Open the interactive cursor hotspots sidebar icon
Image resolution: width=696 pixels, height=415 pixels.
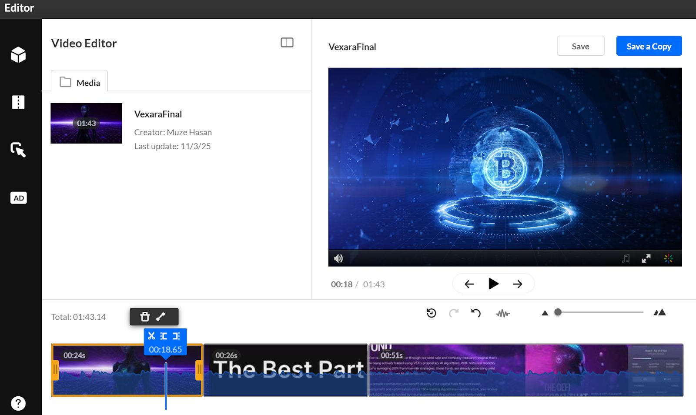tap(18, 150)
